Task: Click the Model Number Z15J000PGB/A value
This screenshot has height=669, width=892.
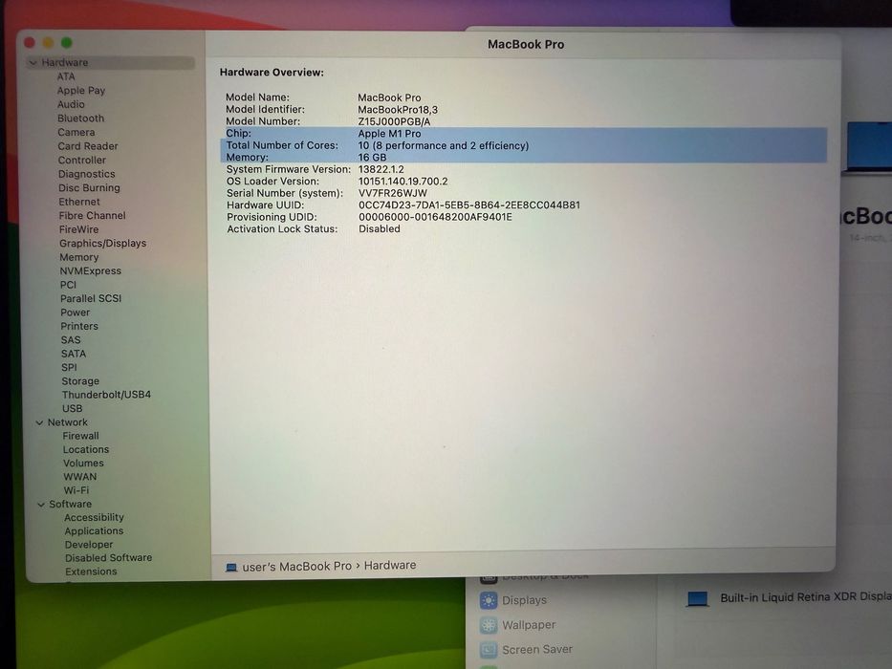Action: click(x=394, y=121)
